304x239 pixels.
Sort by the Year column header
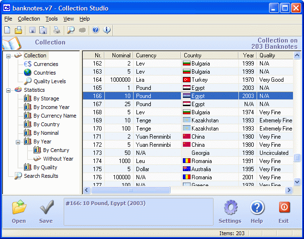click(x=248, y=55)
